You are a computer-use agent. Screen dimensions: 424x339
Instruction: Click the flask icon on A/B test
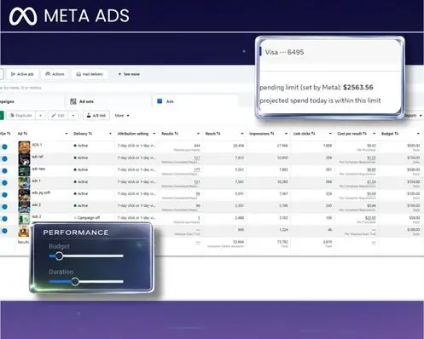tap(89, 115)
